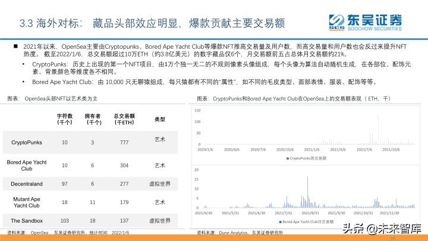The image size is (428, 241).
Task: Click The Sandbox character count 103
Action: pos(65,221)
